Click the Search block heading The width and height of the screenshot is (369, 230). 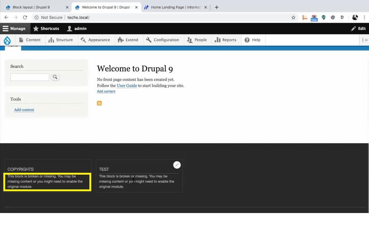[x=17, y=66]
